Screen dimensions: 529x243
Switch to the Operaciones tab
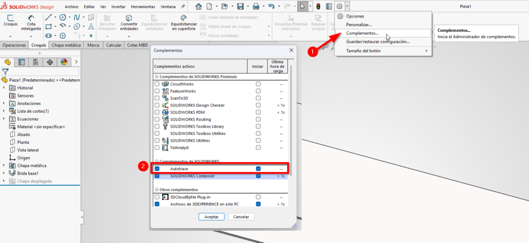14,45
